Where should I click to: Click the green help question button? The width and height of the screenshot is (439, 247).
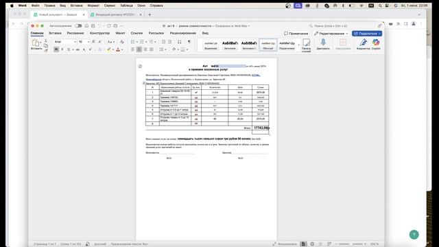click(414, 235)
